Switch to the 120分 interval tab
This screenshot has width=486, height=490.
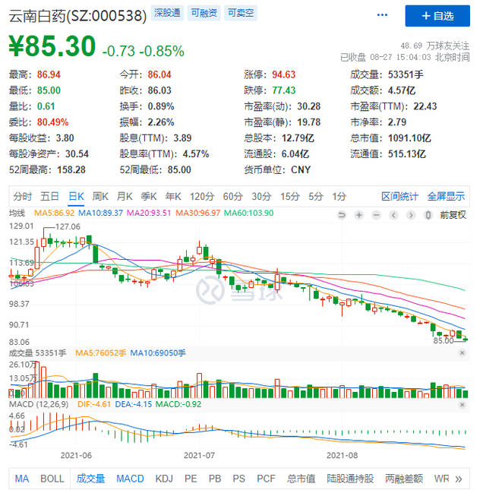(202, 197)
